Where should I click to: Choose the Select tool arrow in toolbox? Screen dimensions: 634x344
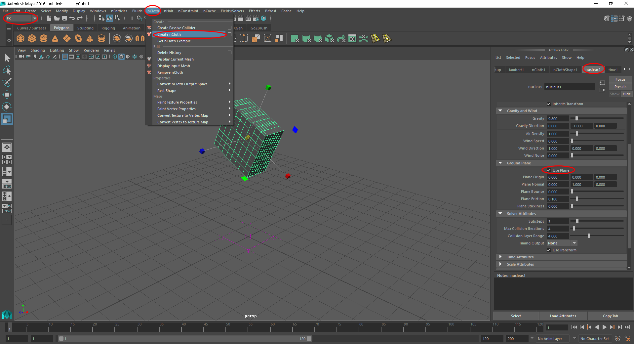[x=7, y=58]
